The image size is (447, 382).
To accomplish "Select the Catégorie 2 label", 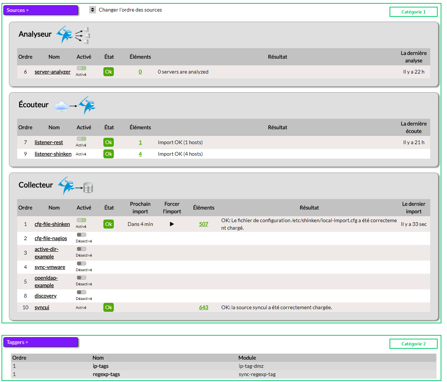I will [x=413, y=344].
